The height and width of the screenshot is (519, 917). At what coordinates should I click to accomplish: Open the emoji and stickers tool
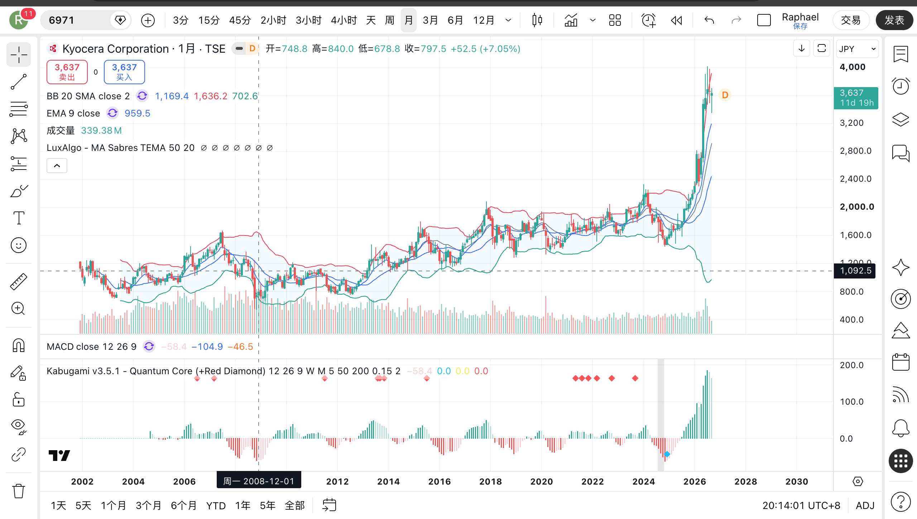coord(19,246)
